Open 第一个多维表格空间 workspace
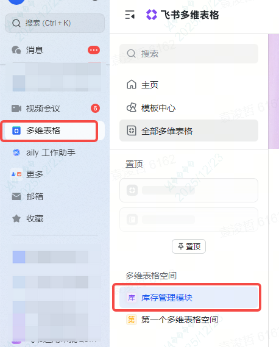Image resolution: width=279 pixels, height=347 pixels. (189, 320)
